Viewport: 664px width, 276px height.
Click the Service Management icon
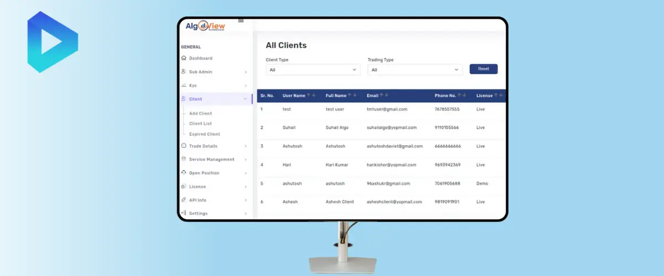(184, 160)
